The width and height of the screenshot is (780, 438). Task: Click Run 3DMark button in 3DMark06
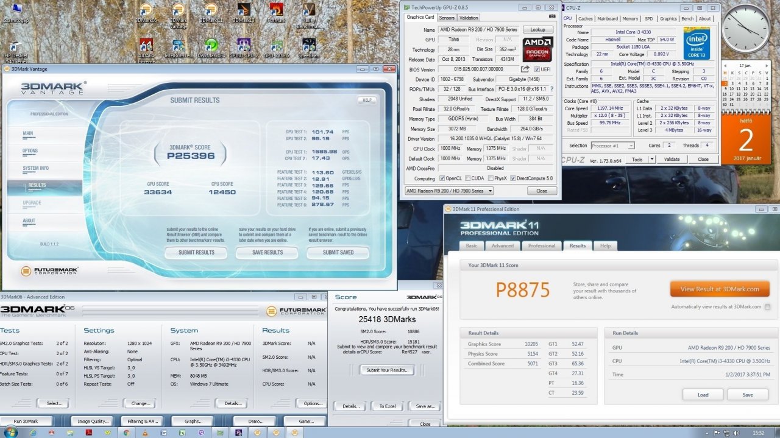coord(26,421)
